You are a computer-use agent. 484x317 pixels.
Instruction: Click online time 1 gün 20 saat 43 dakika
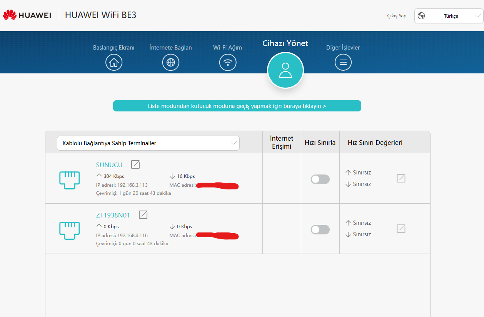134,193
